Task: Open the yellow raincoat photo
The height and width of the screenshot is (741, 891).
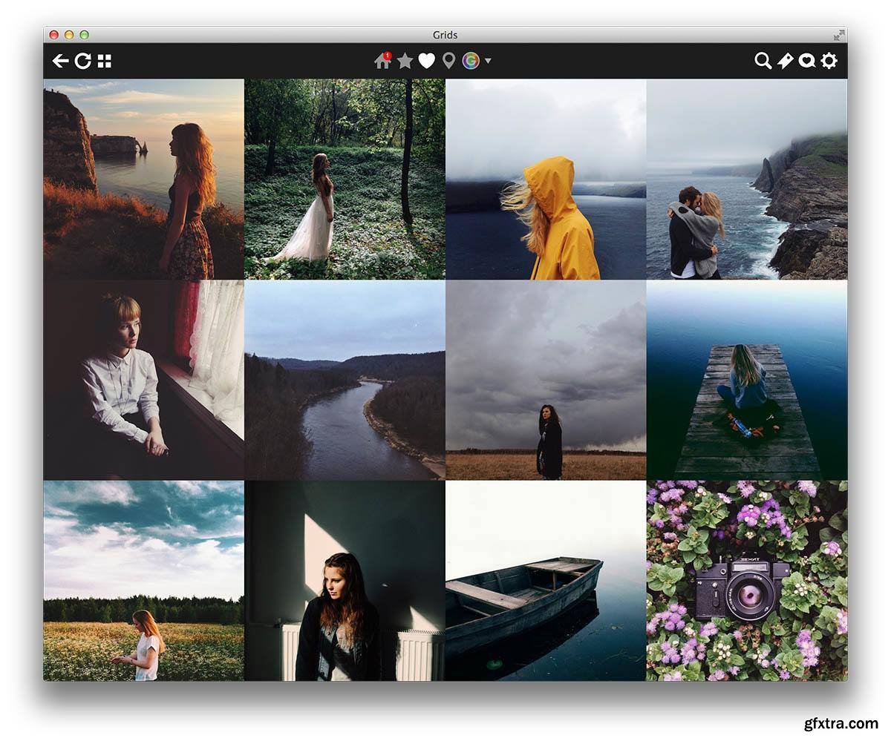Action: [546, 180]
